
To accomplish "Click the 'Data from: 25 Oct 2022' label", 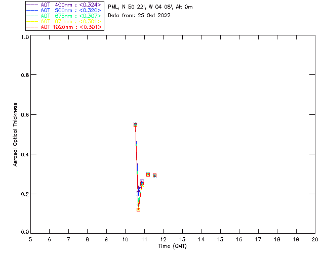I will click(x=139, y=16).
